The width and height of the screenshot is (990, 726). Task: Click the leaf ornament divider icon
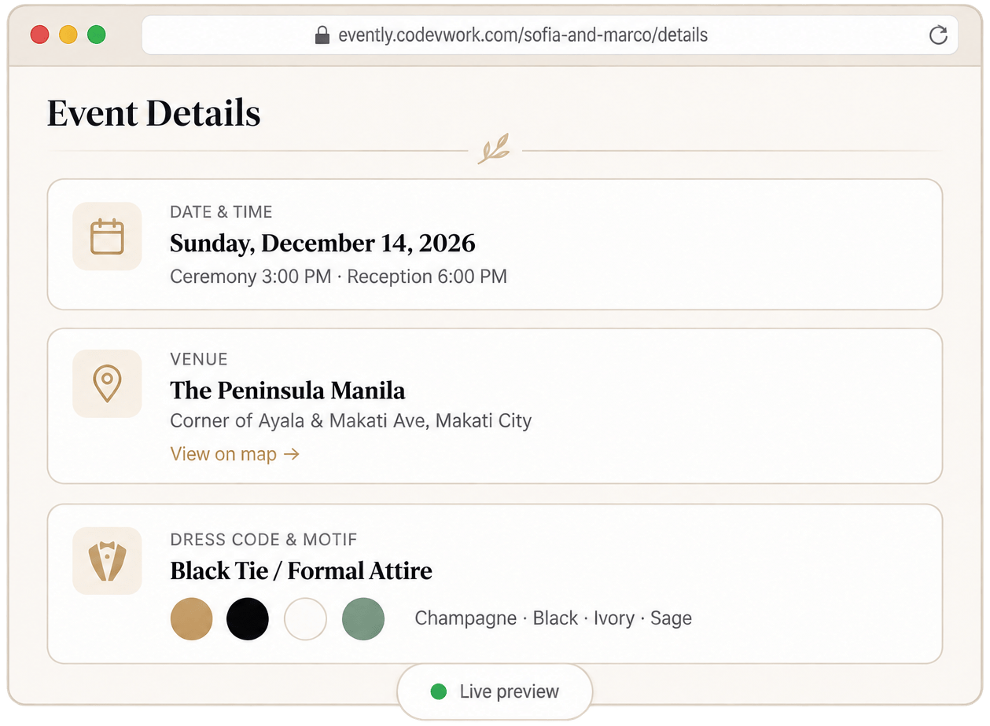(x=494, y=148)
